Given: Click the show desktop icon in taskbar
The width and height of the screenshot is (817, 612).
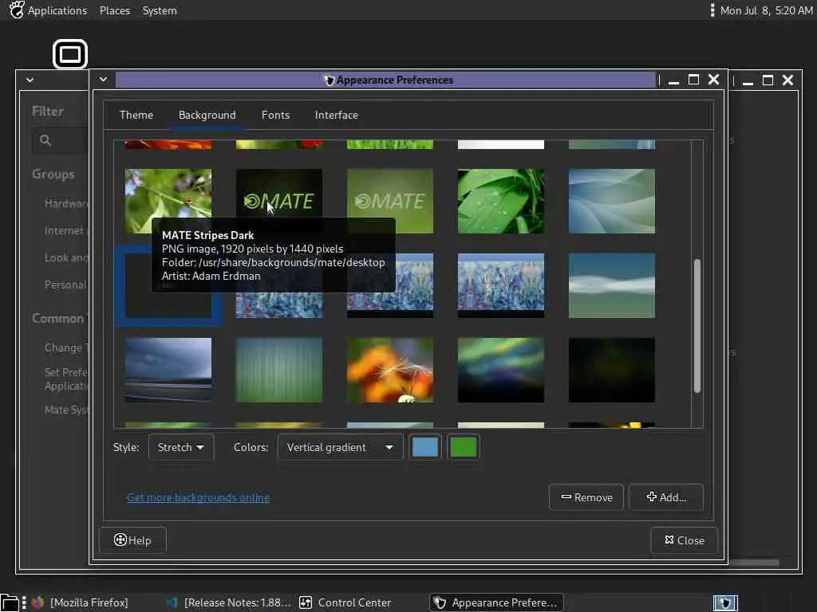Looking at the screenshot, I should [9, 602].
